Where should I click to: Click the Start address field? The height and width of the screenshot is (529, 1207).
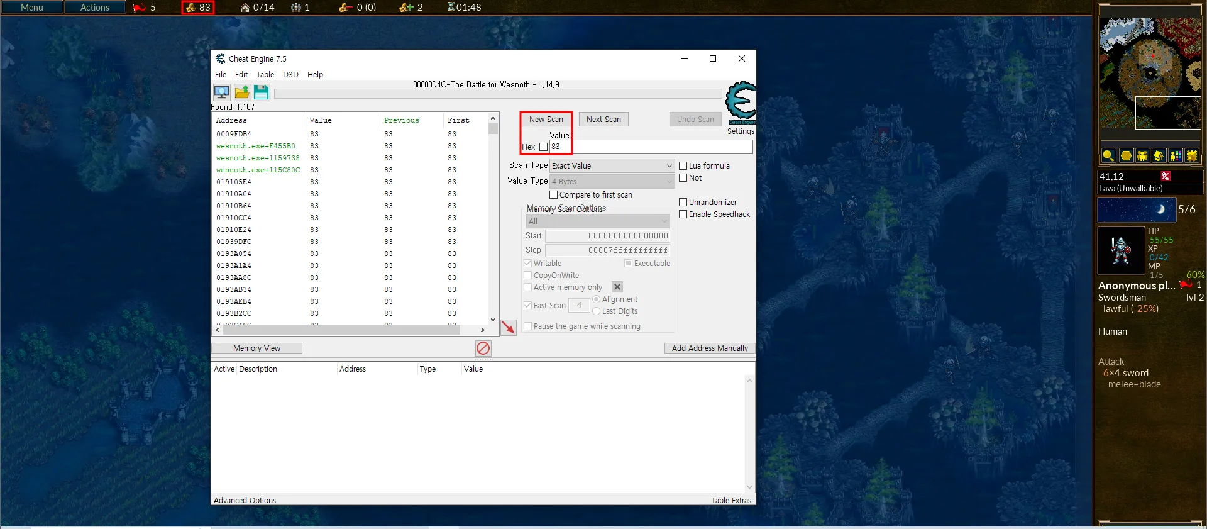coord(607,236)
